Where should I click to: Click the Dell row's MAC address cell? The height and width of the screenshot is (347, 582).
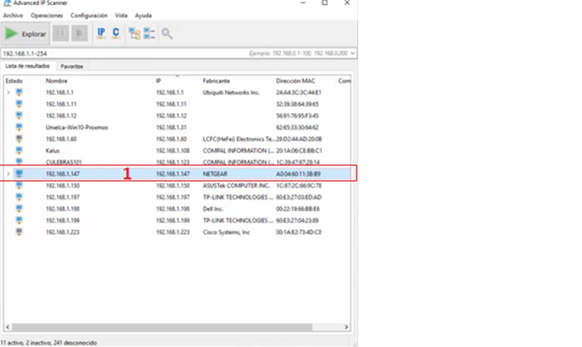[x=298, y=209]
